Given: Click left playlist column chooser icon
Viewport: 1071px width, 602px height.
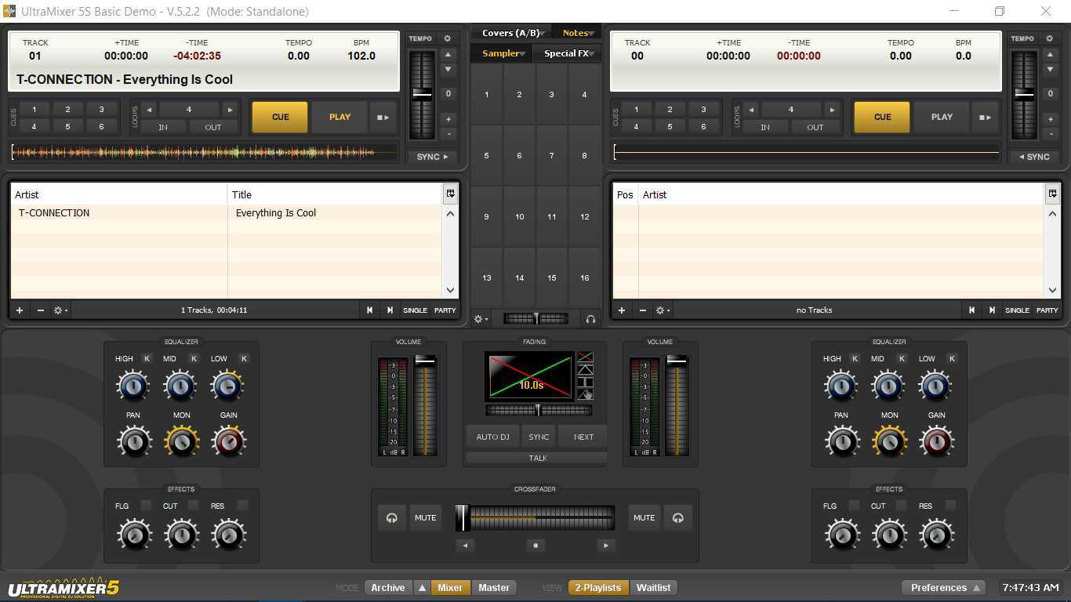Looking at the screenshot, I should (x=450, y=194).
